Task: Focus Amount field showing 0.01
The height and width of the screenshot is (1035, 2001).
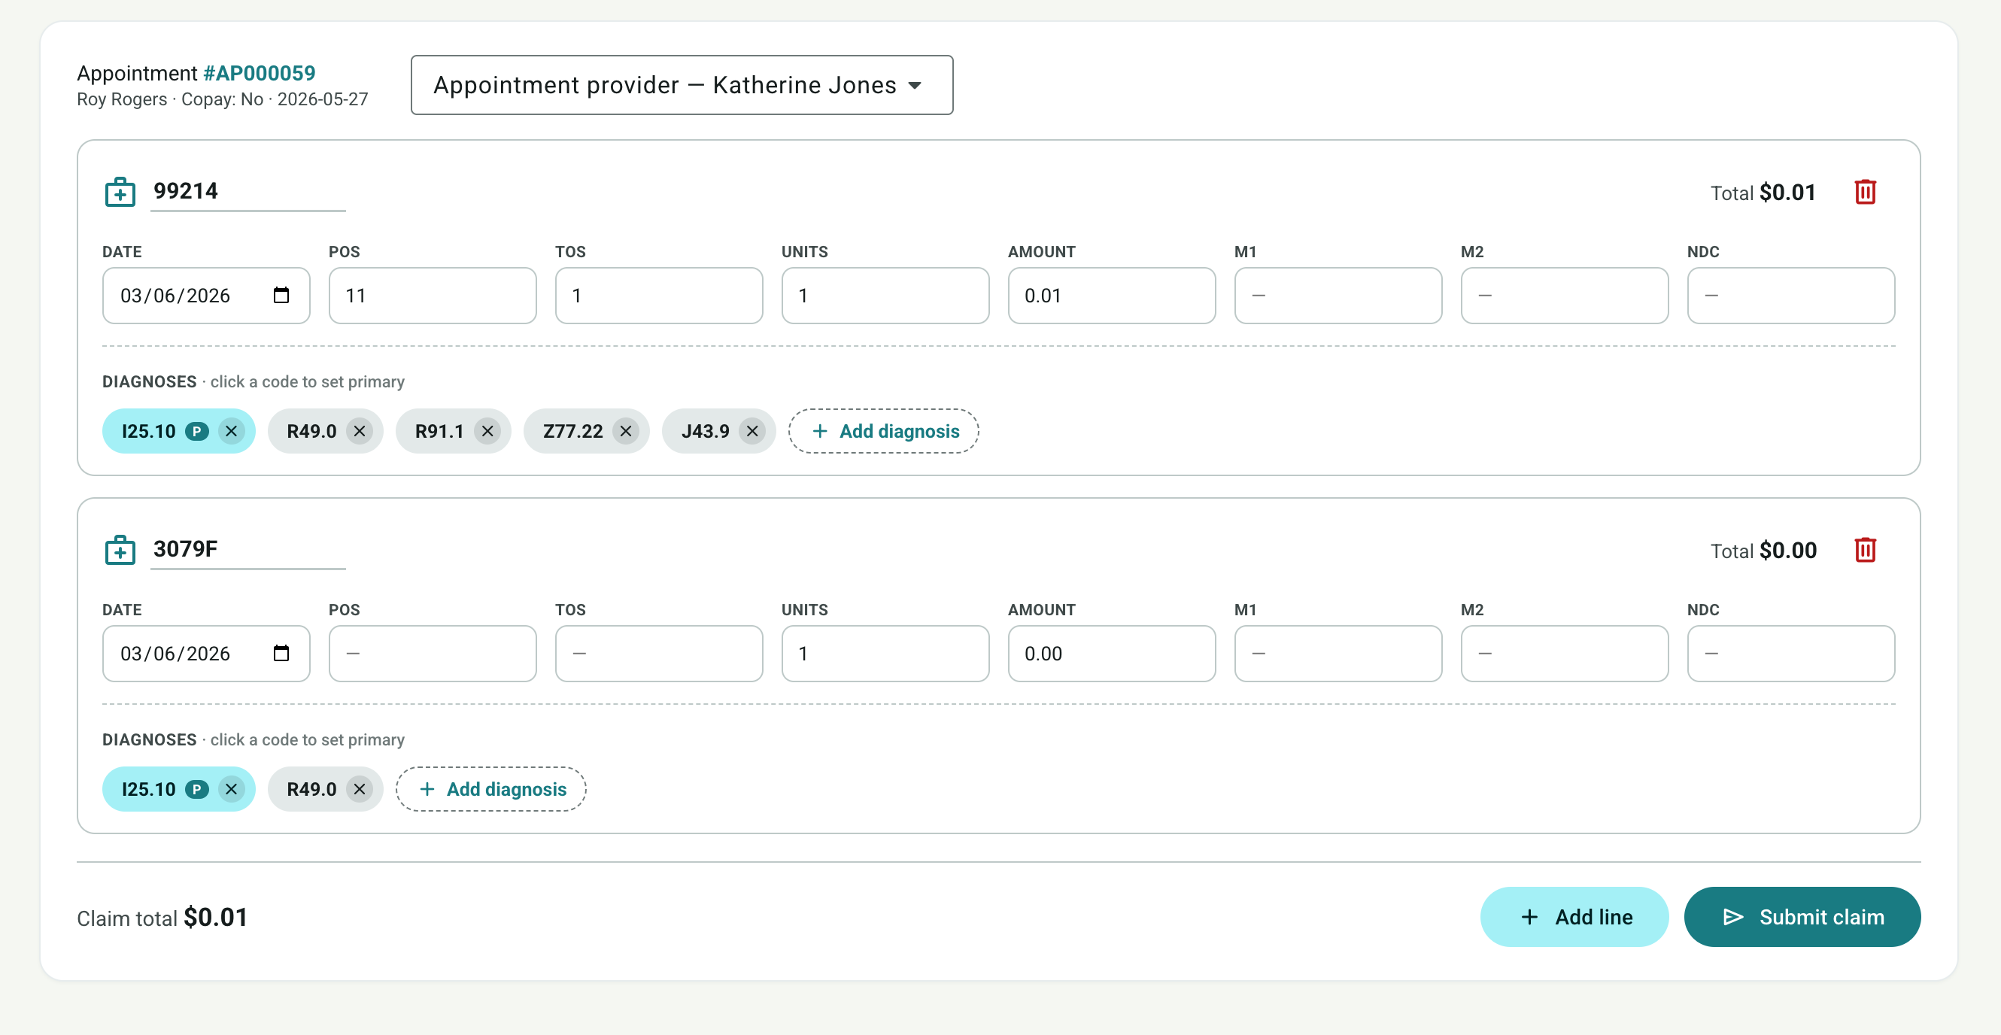Action: 1112,295
